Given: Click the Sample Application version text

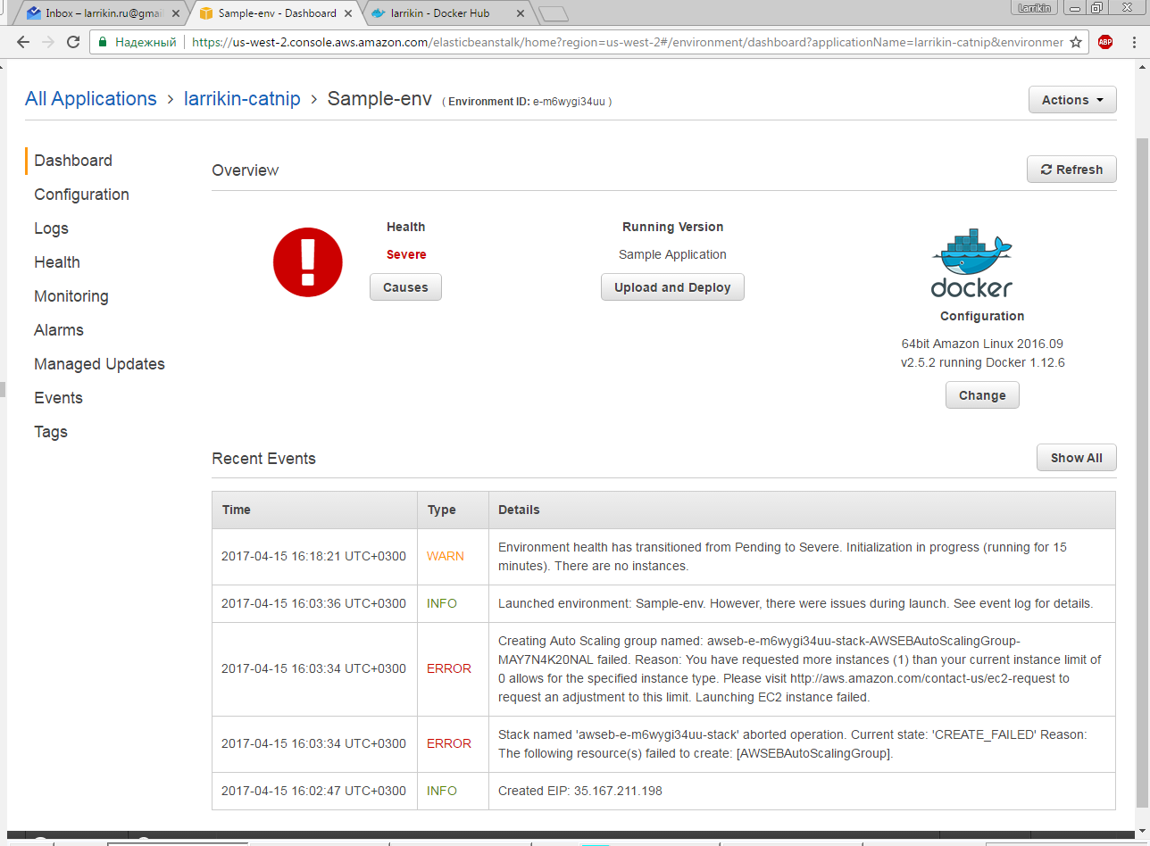Looking at the screenshot, I should tap(672, 254).
